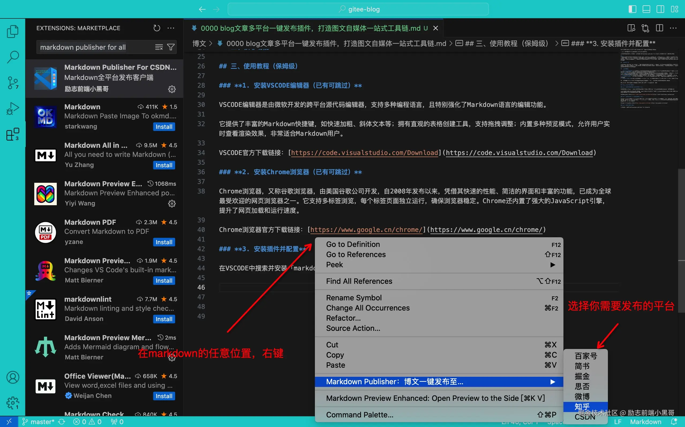
Task: Toggle the bottom panel layout button
Action: tap(646, 9)
